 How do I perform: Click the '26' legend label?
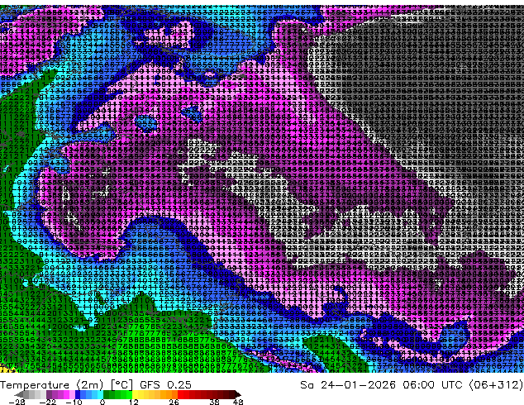pos(174,402)
